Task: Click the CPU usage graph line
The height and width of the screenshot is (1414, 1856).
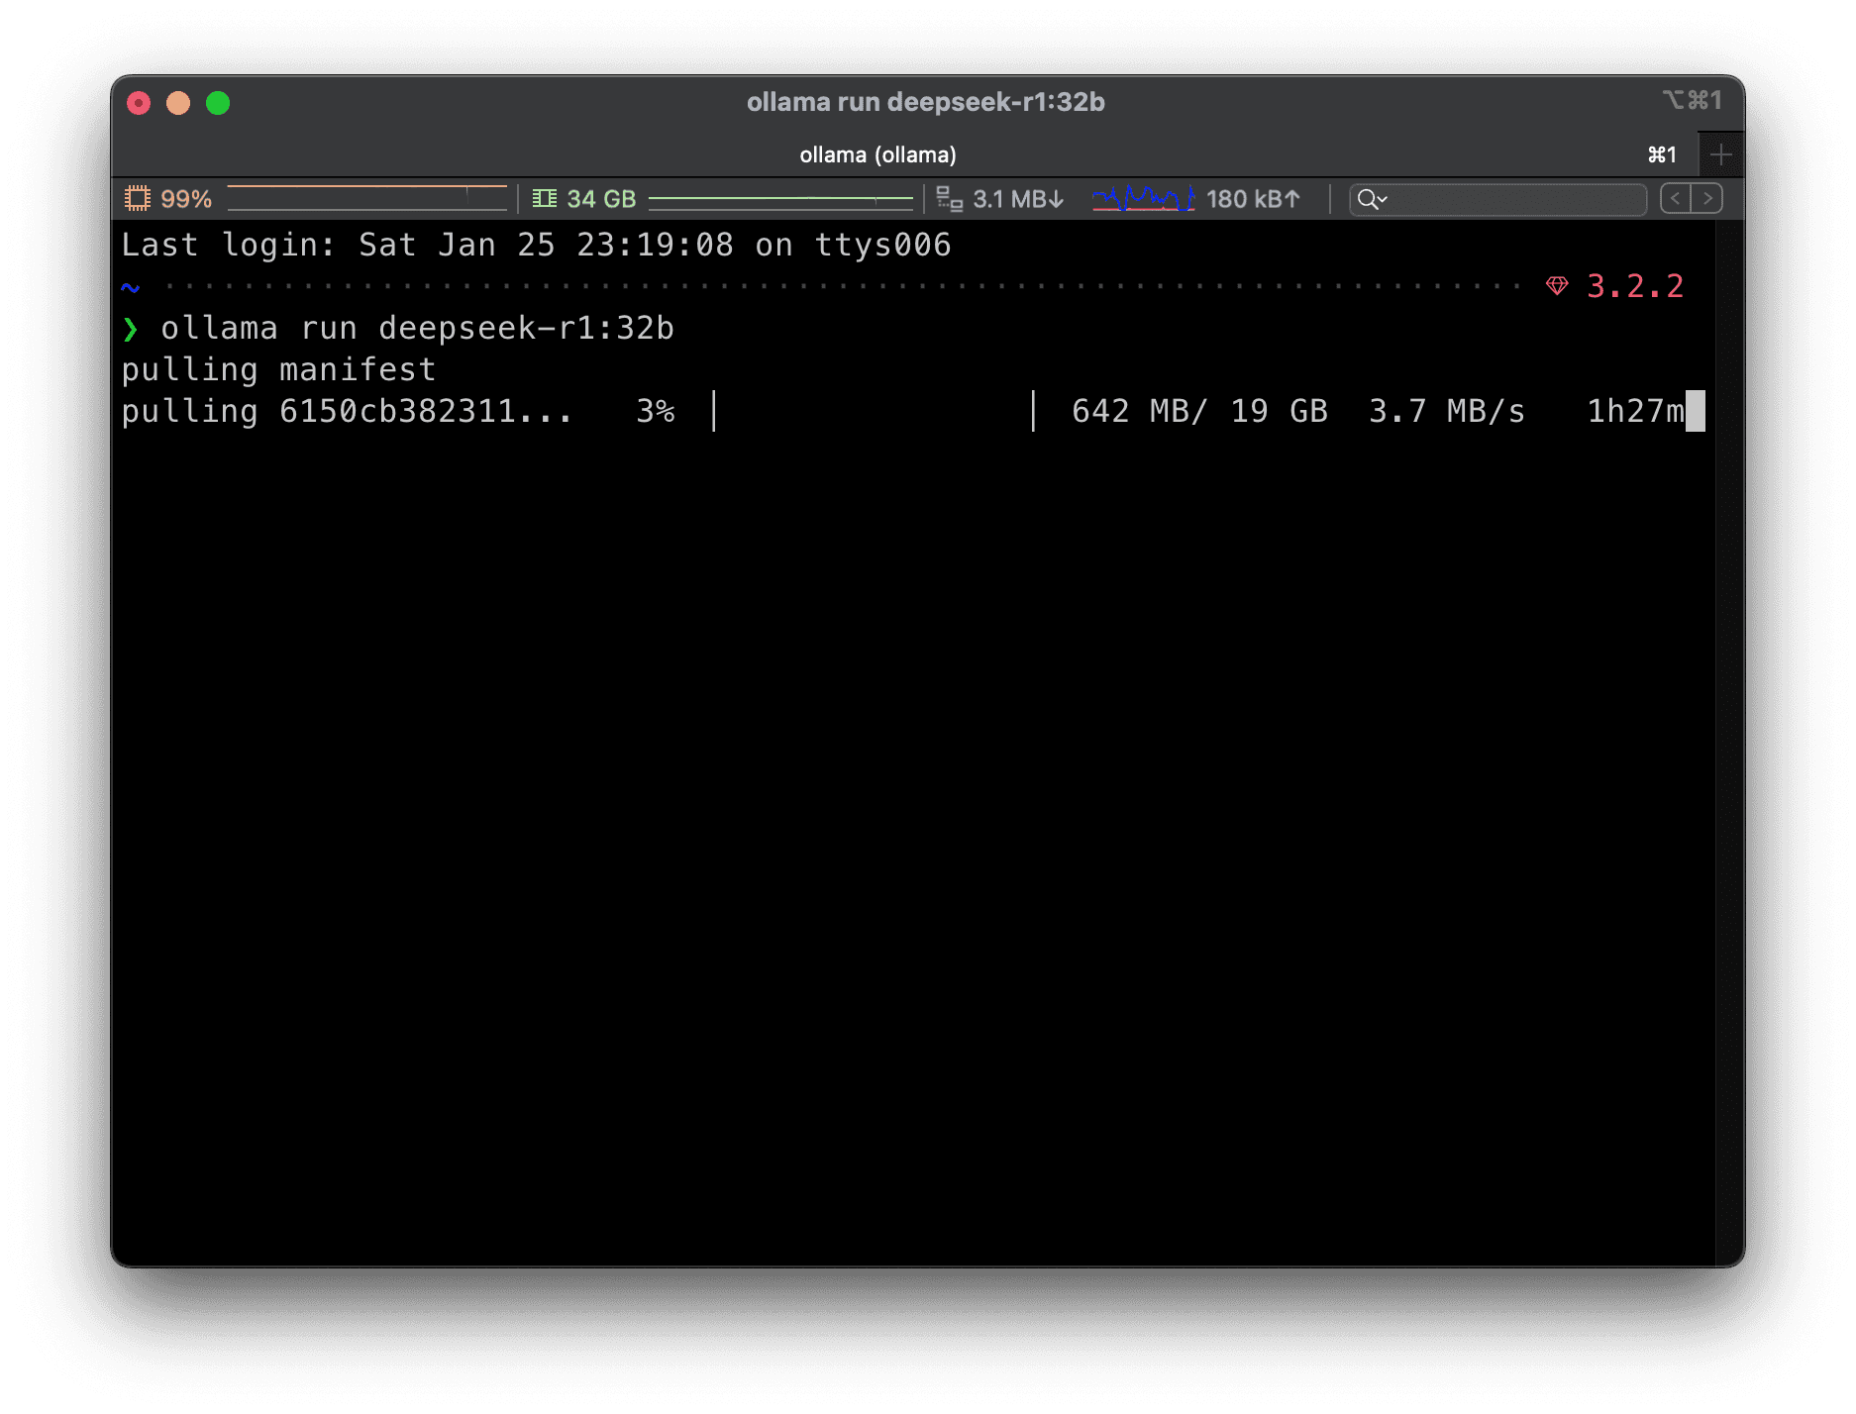Action: (366, 198)
